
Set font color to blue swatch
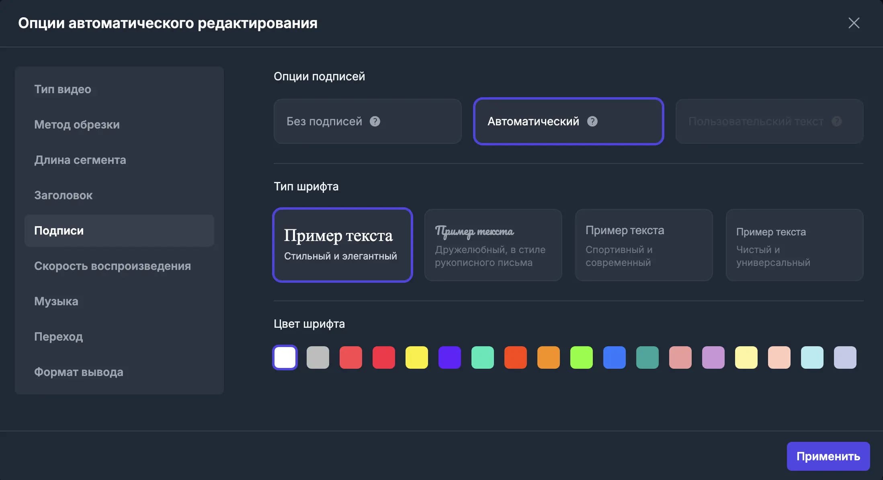click(x=614, y=357)
